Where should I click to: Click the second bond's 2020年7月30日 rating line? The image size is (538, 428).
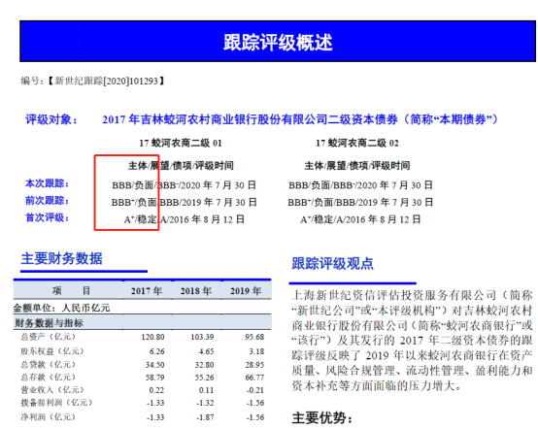(360, 185)
